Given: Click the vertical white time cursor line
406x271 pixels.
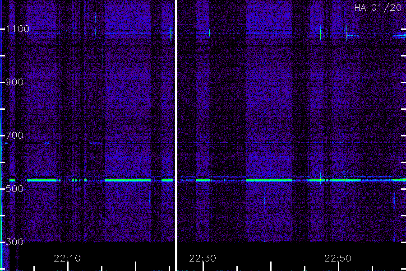Looking at the screenshot, I should (x=176, y=135).
